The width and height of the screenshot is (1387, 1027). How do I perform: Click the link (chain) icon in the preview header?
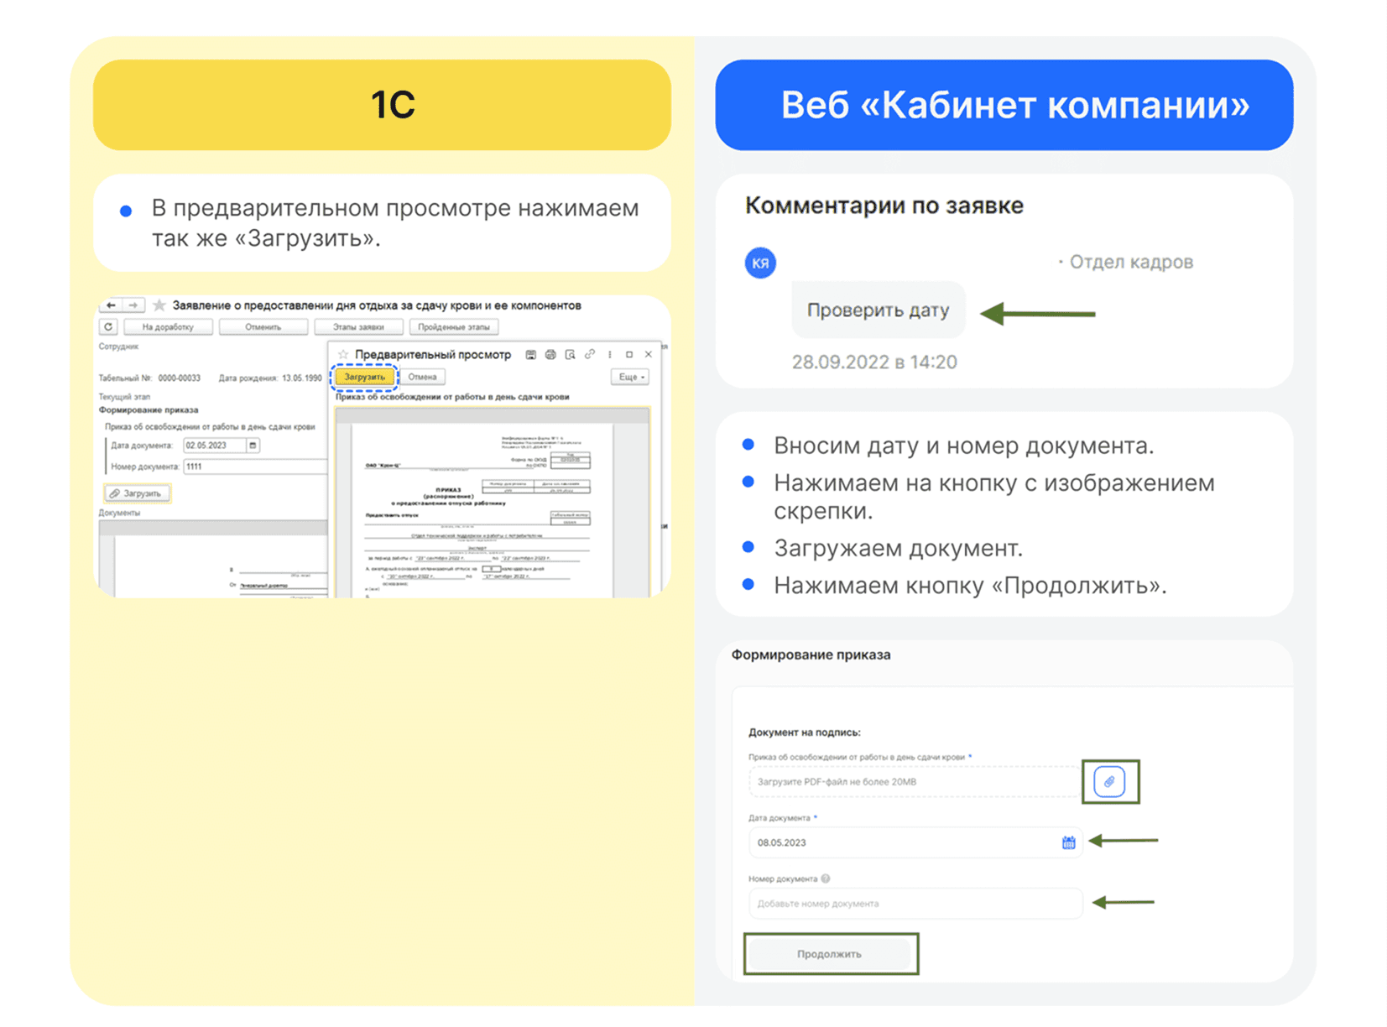tap(590, 355)
